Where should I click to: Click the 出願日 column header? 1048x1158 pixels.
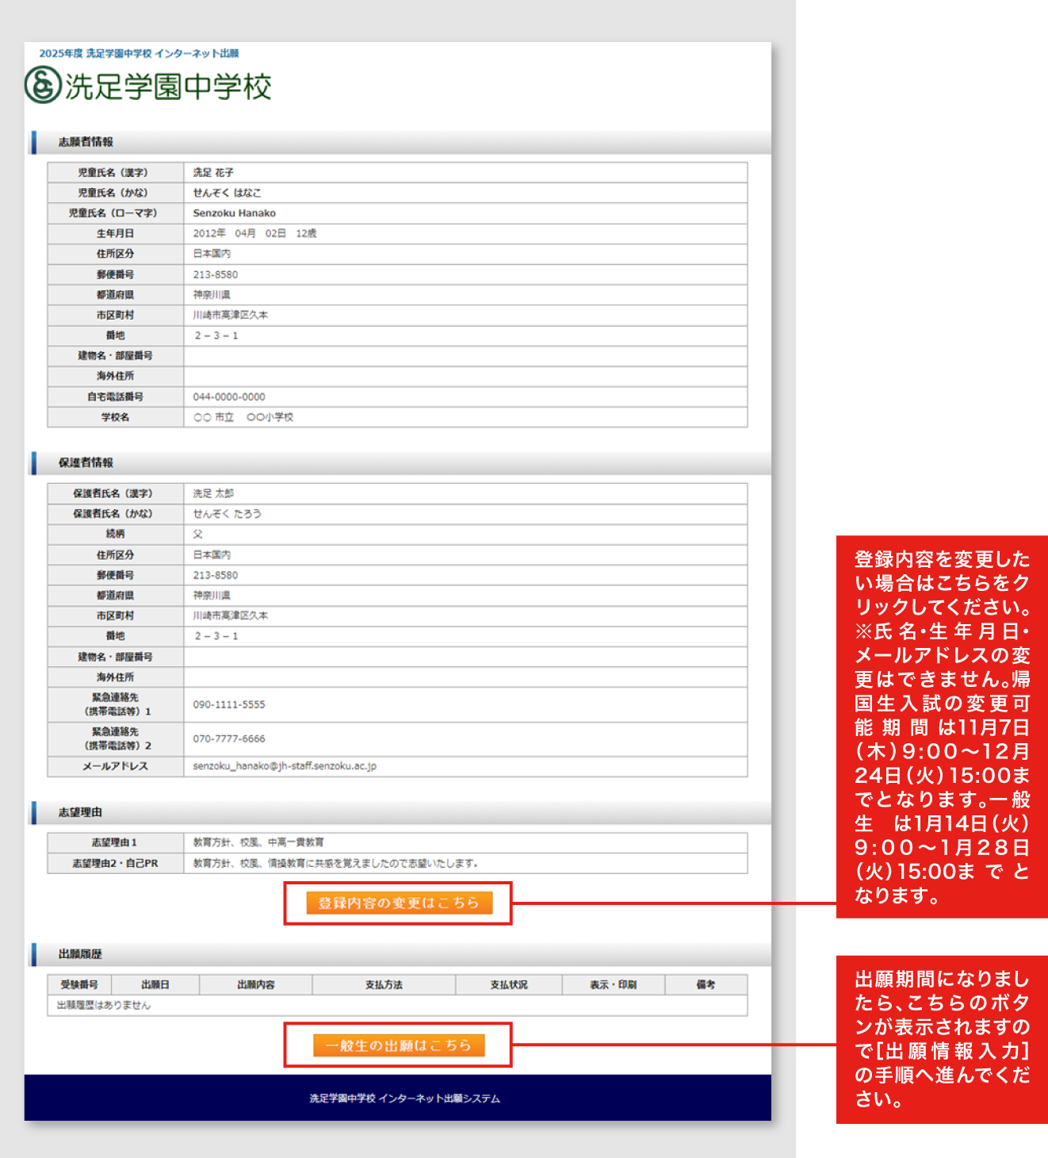(x=155, y=984)
